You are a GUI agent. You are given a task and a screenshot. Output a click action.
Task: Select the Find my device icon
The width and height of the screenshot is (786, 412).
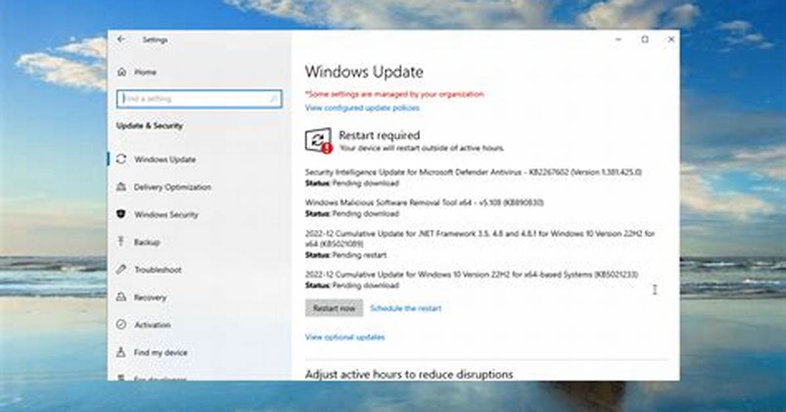pos(121,352)
